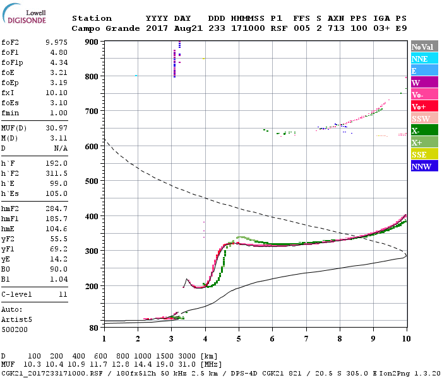
Task: Select the 200 km height axis label
Action: click(x=92, y=287)
